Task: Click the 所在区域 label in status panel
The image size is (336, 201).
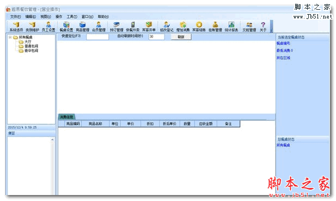Action: tap(283, 58)
